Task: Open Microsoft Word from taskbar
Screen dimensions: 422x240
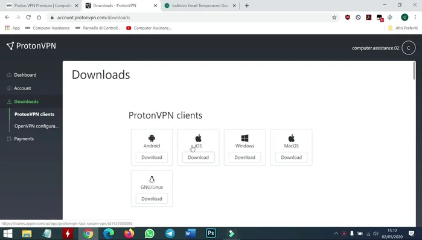Action: pyautogui.click(x=191, y=233)
